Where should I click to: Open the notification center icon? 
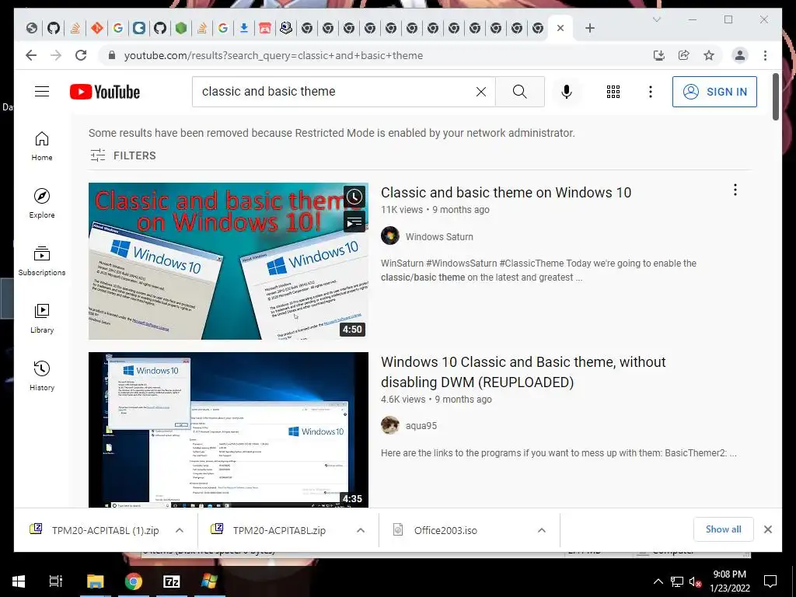point(770,581)
